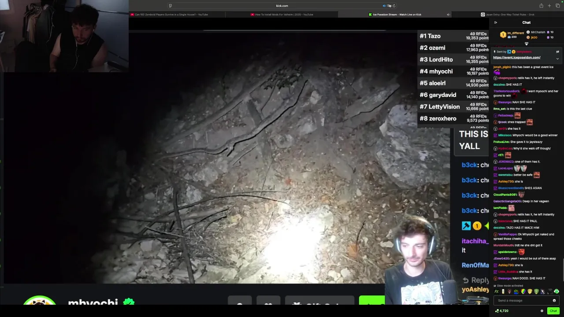Click dezzino 'TAZO HAS IT MACE HIM' message
The width and height of the screenshot is (564, 317).
click(x=516, y=228)
